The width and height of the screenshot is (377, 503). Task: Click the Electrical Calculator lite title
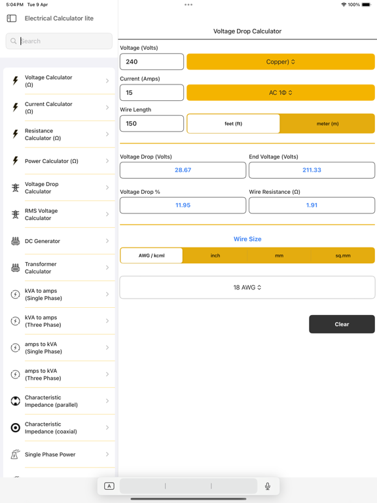click(59, 18)
